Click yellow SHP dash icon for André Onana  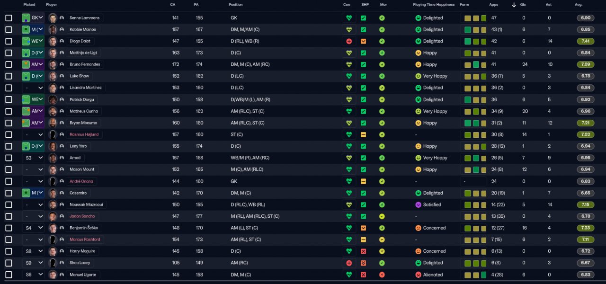[x=363, y=181]
